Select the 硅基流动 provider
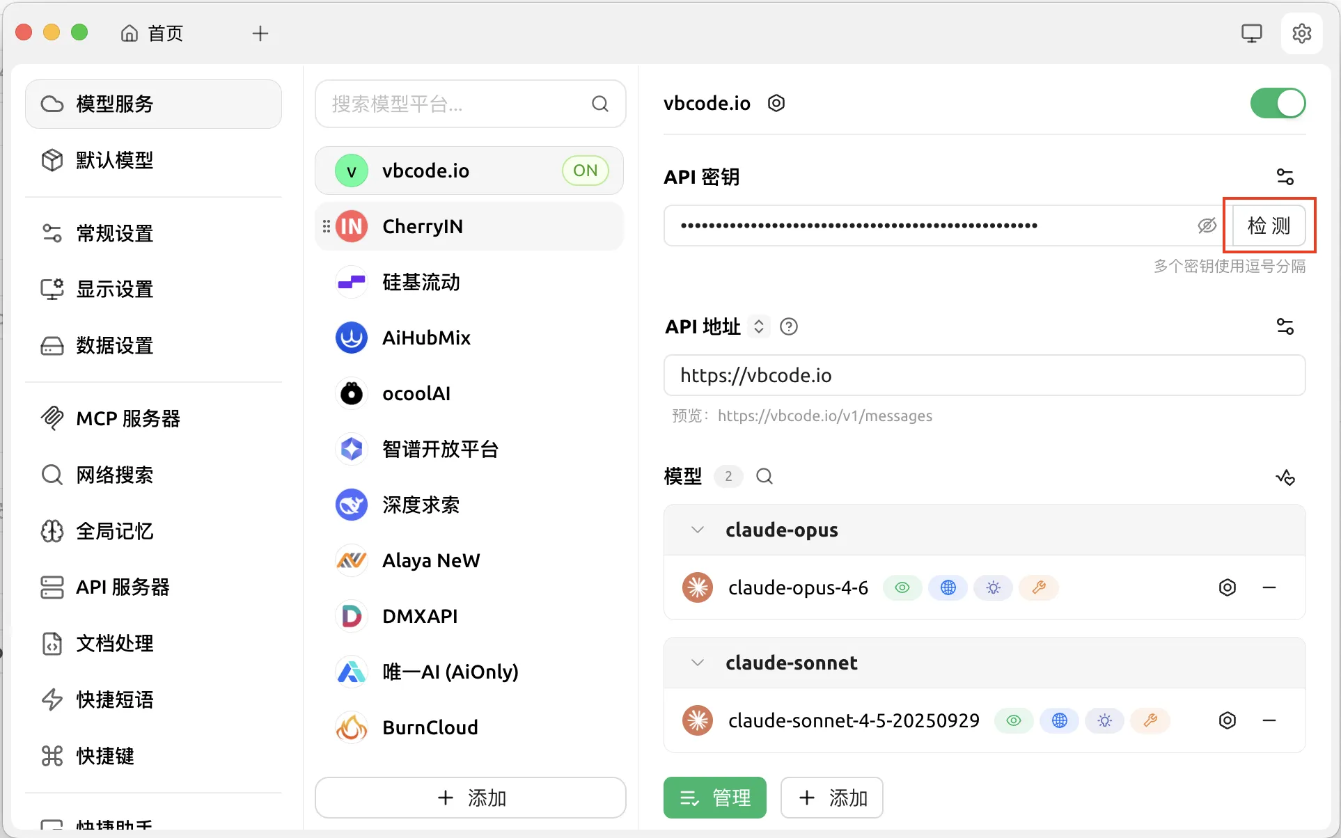The image size is (1341, 838). 469,282
